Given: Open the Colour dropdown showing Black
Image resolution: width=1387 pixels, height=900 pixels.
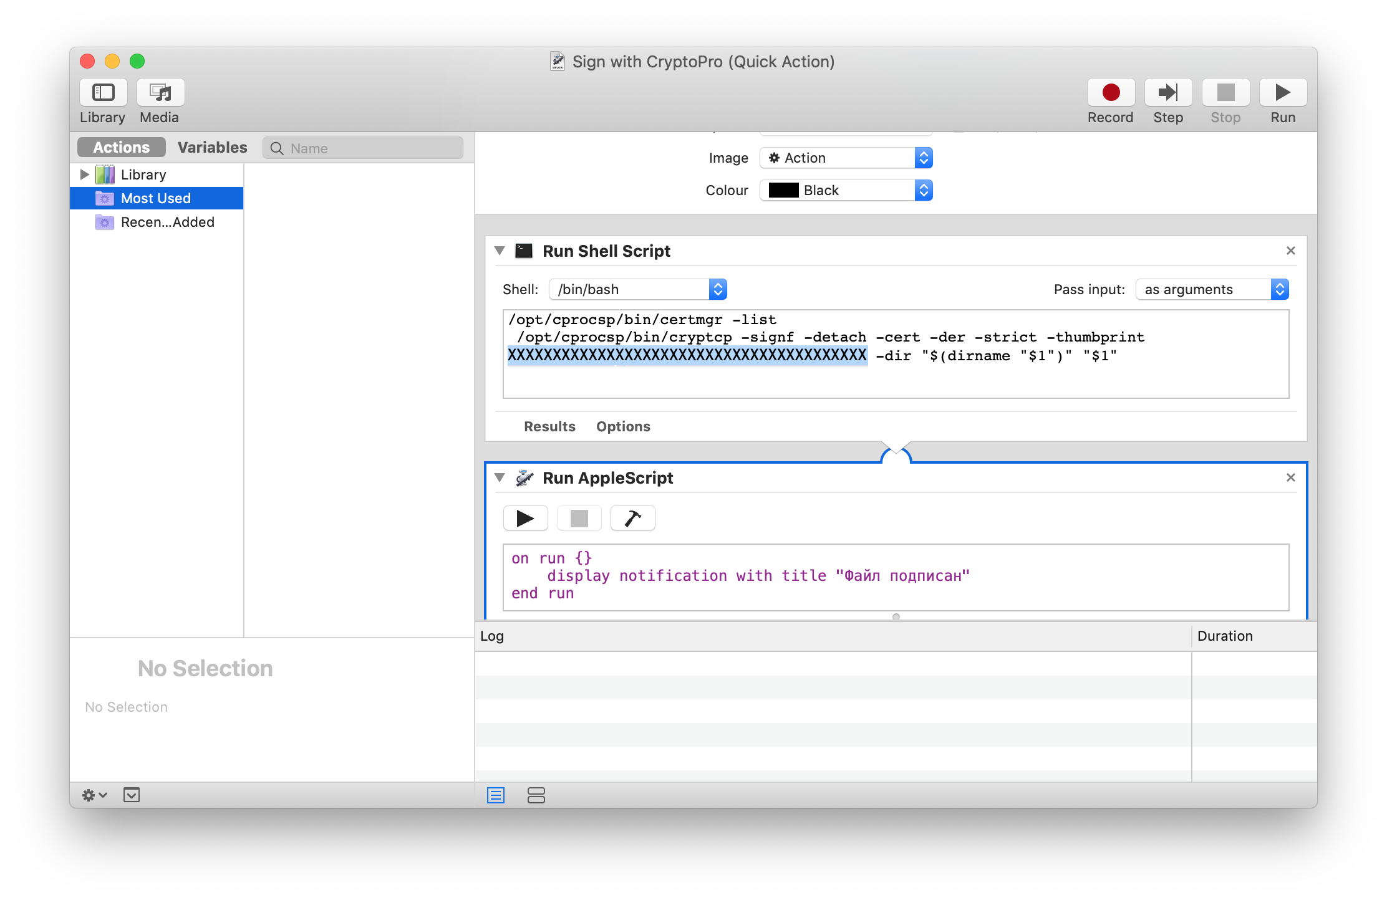Looking at the screenshot, I should (846, 190).
